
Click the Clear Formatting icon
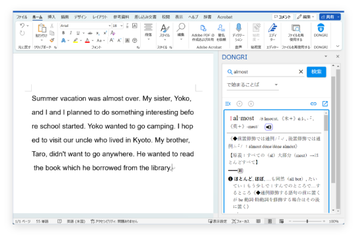112,33
